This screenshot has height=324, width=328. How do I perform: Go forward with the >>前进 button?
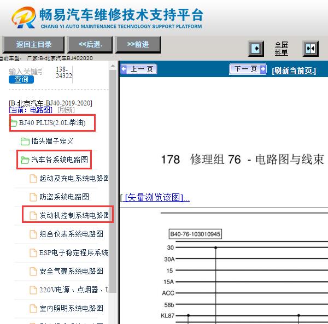point(138,44)
